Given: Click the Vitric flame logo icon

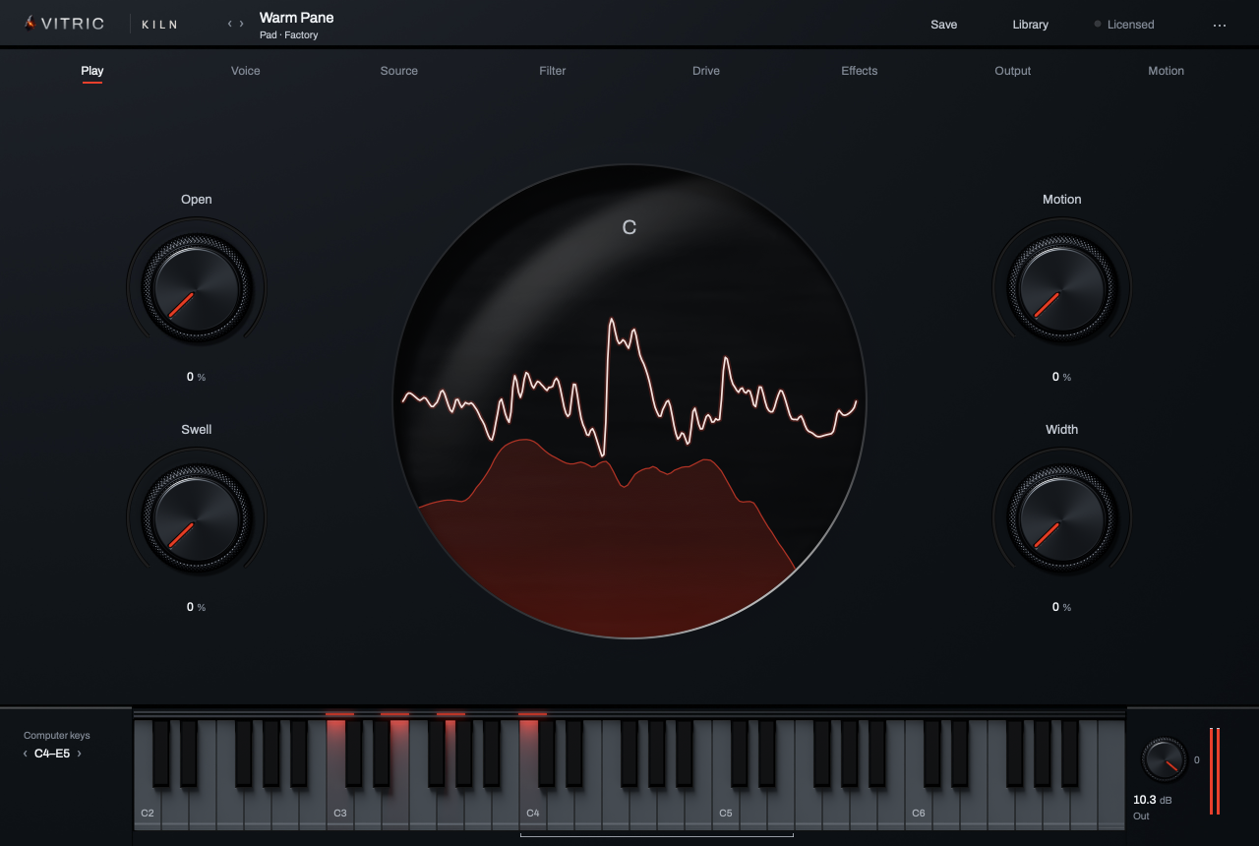Looking at the screenshot, I should 30,24.
